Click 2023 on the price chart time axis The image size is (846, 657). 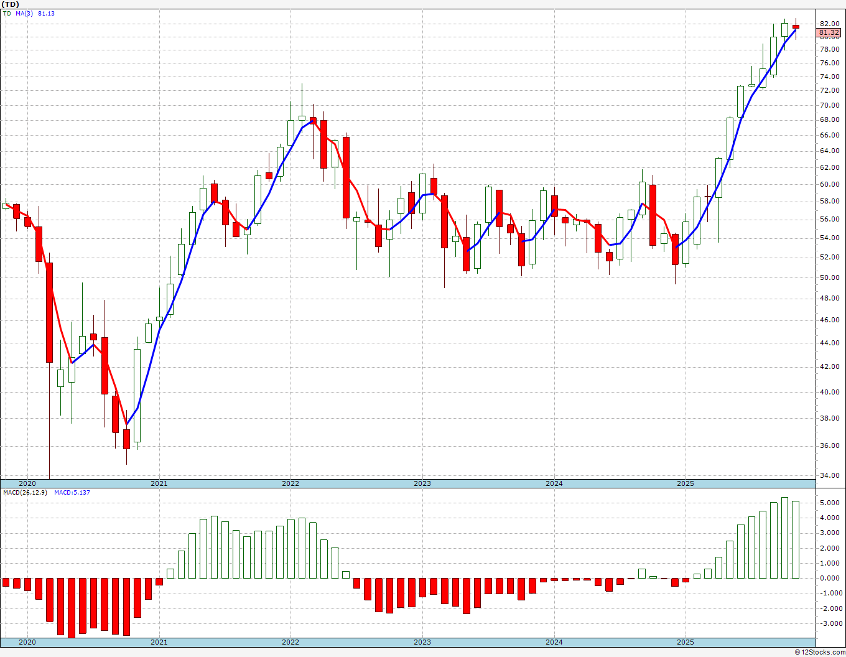[422, 483]
